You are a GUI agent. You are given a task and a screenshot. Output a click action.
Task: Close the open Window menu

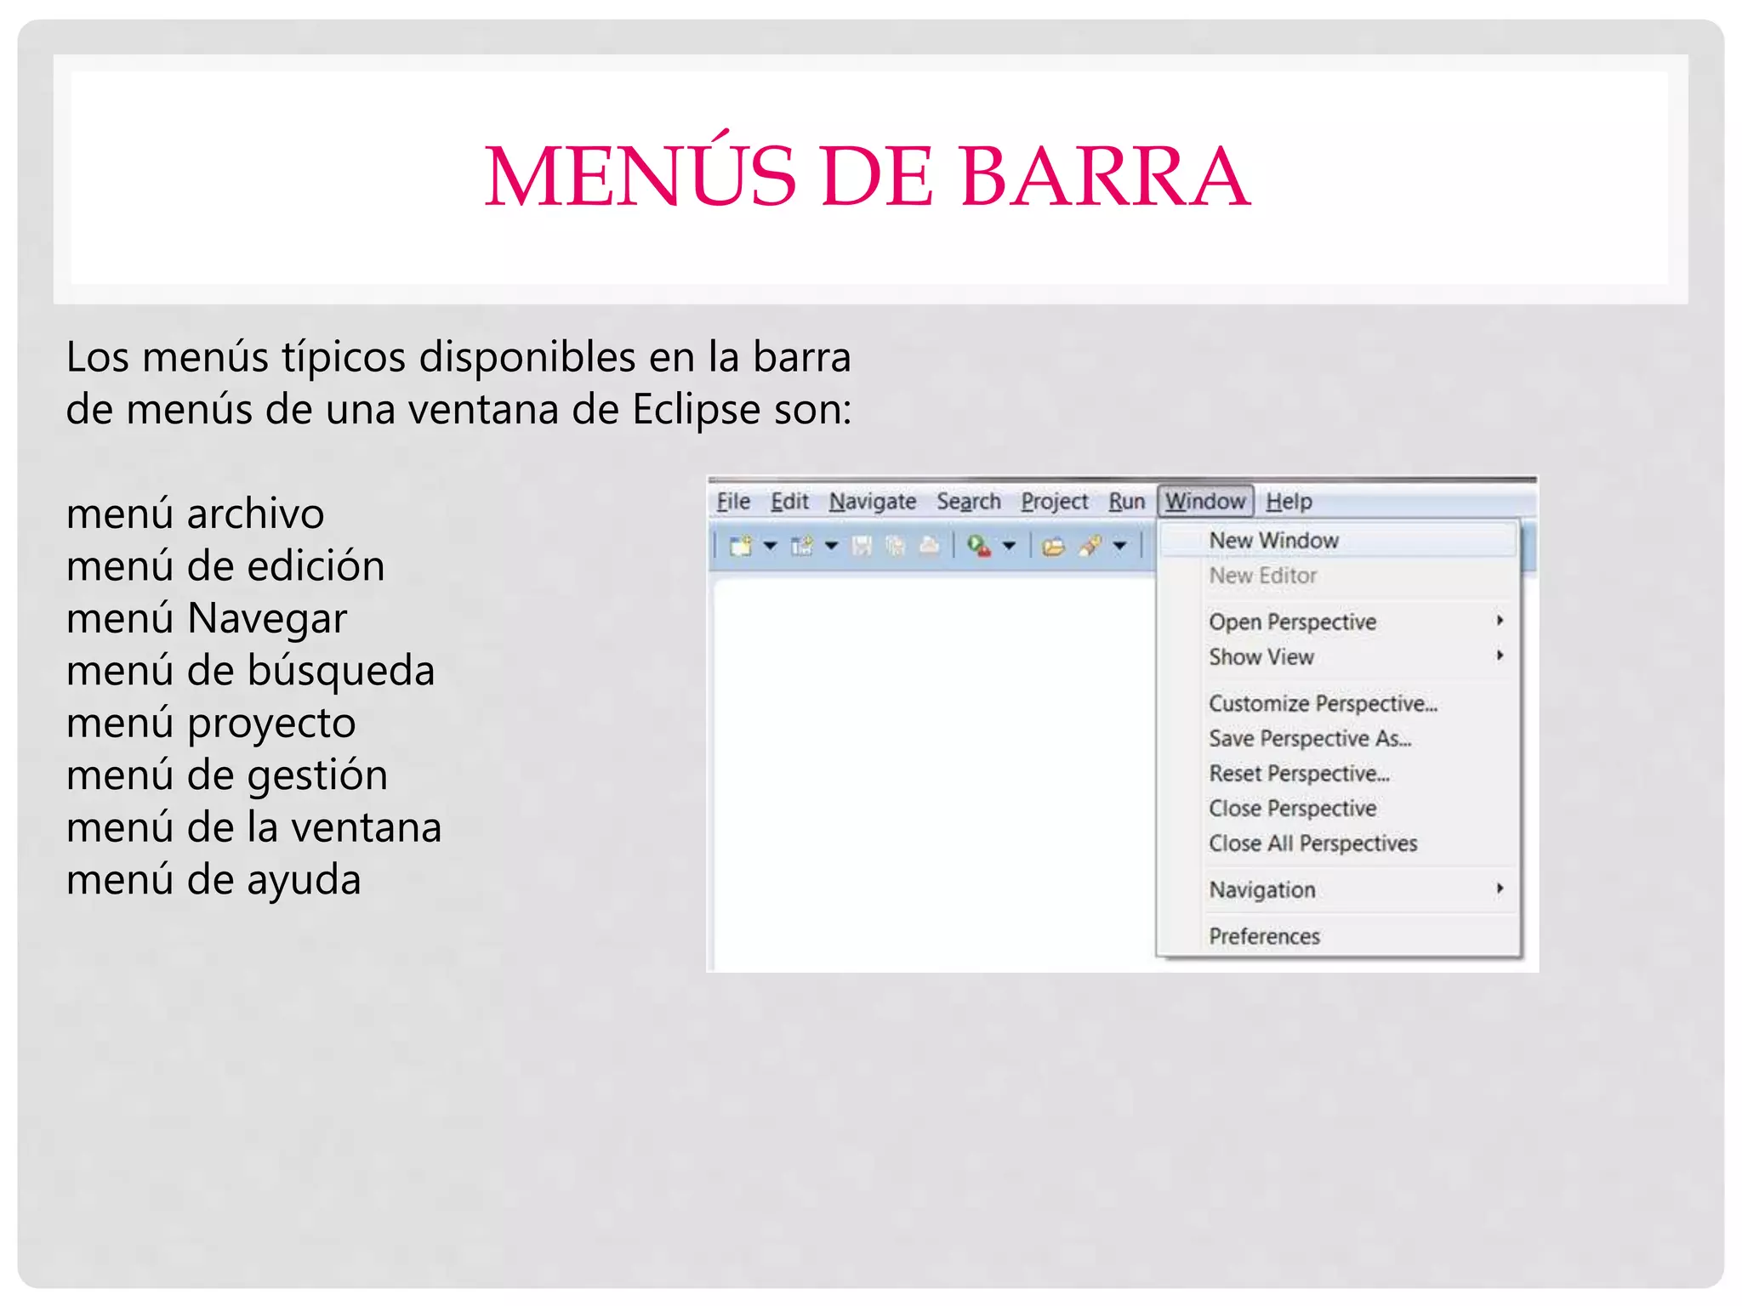1205,502
